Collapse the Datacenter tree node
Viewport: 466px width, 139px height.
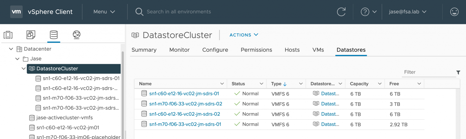(11, 49)
